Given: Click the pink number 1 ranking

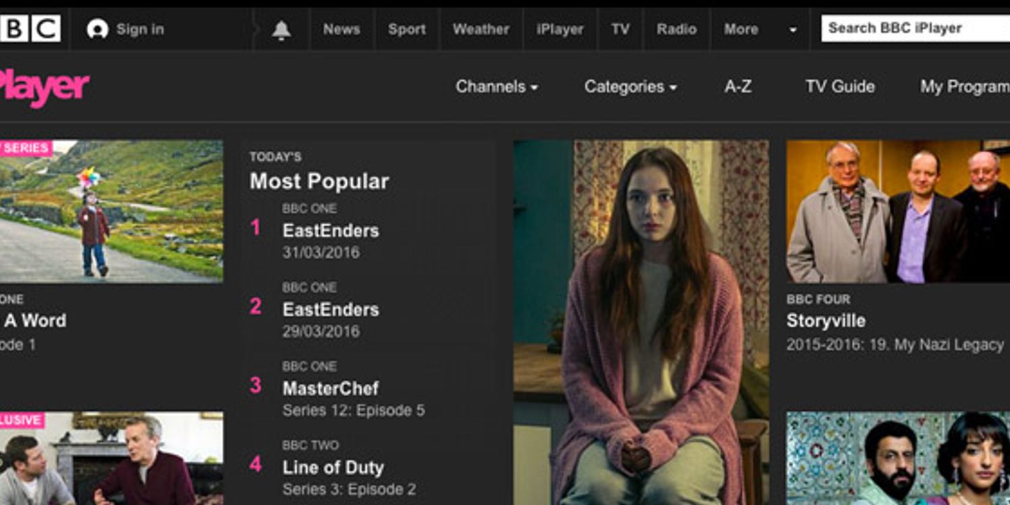Looking at the screenshot, I should point(255,228).
